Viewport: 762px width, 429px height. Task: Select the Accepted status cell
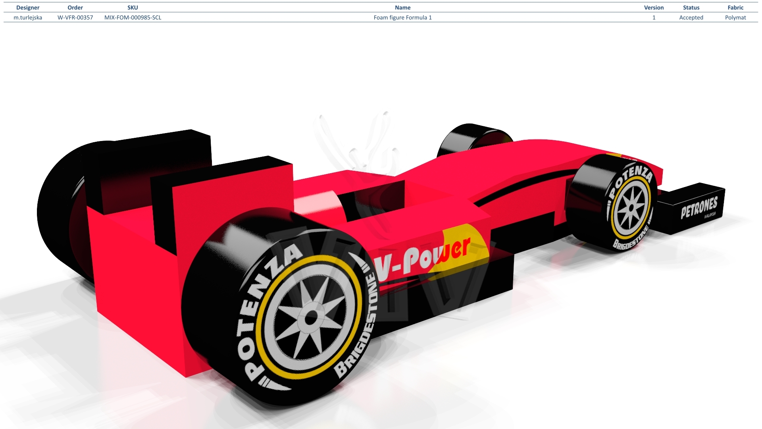[x=691, y=17]
